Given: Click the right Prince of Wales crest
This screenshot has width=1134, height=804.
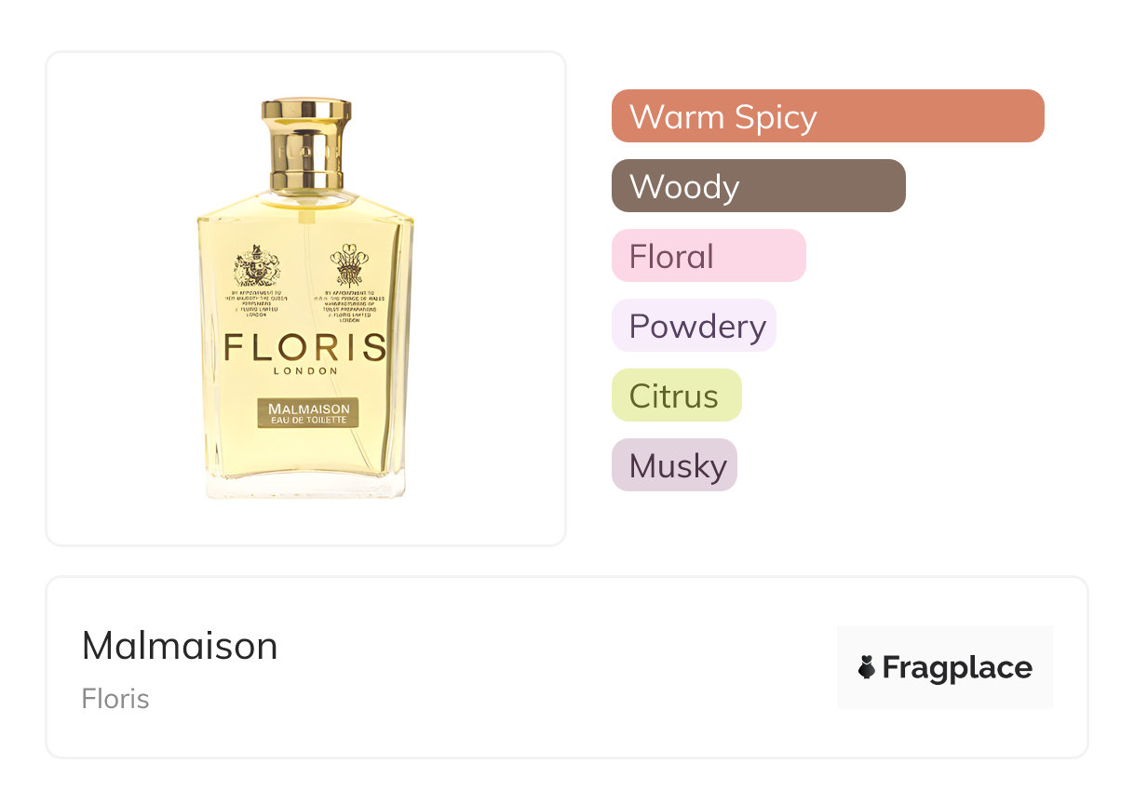Looking at the screenshot, I should point(349,265).
